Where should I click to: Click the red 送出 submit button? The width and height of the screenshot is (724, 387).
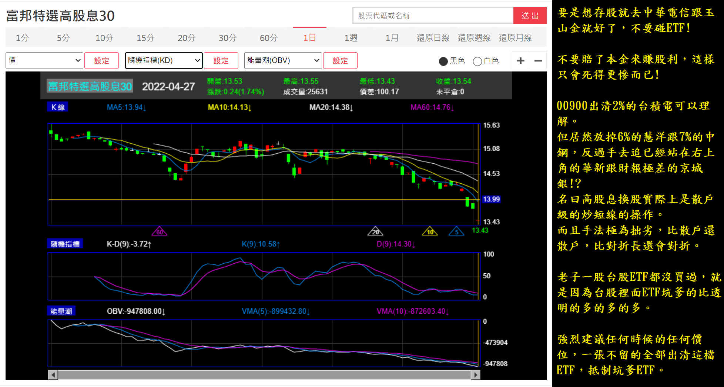(x=530, y=16)
